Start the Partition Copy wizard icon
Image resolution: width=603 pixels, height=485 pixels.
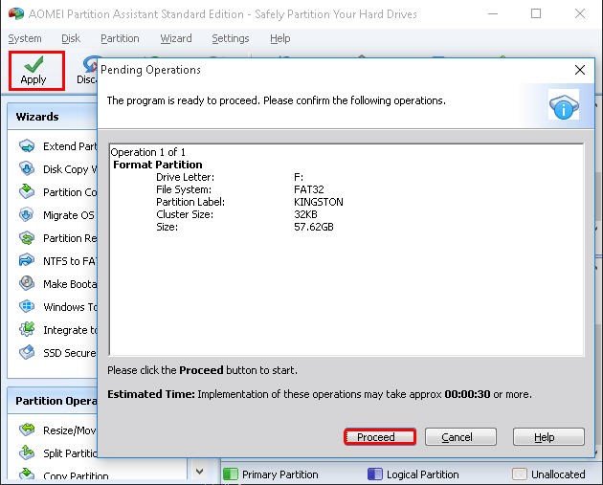[27, 191]
